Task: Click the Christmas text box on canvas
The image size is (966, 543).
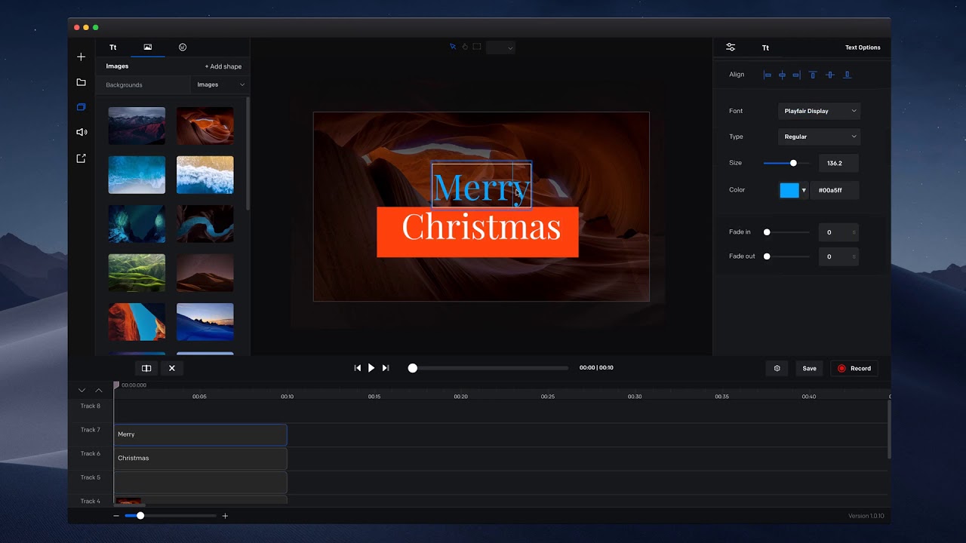Action: 478,232
